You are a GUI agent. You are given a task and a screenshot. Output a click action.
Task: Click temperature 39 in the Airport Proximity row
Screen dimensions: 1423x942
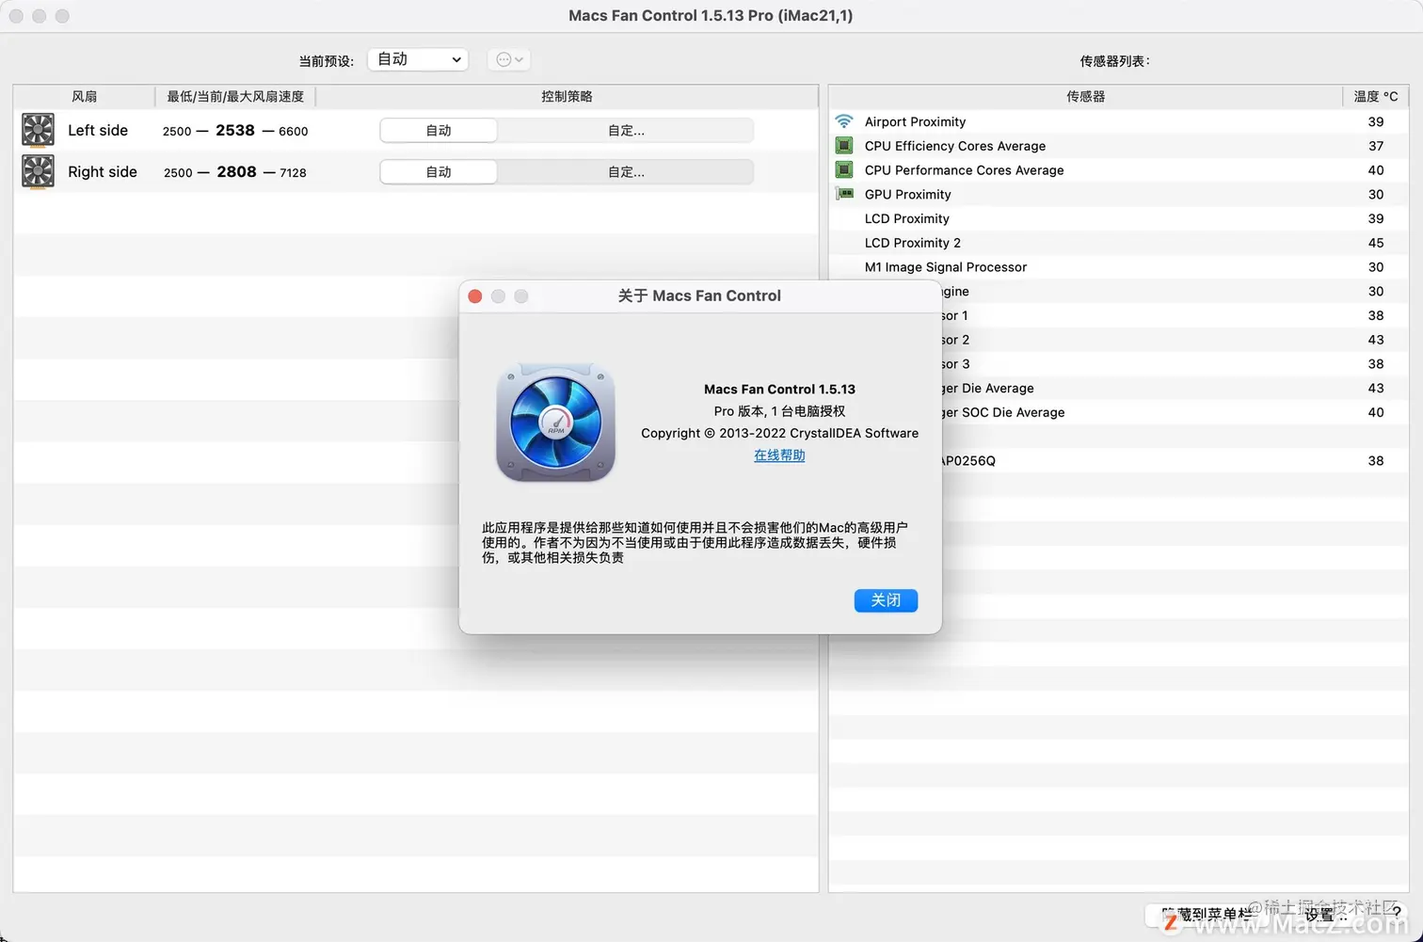tap(1376, 121)
